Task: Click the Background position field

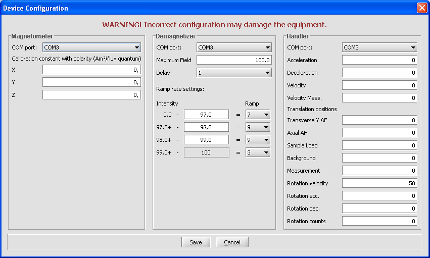Action: pos(379,158)
